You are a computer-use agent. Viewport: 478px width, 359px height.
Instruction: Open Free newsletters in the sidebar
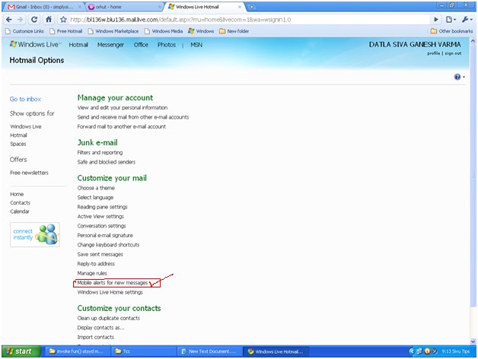point(29,173)
